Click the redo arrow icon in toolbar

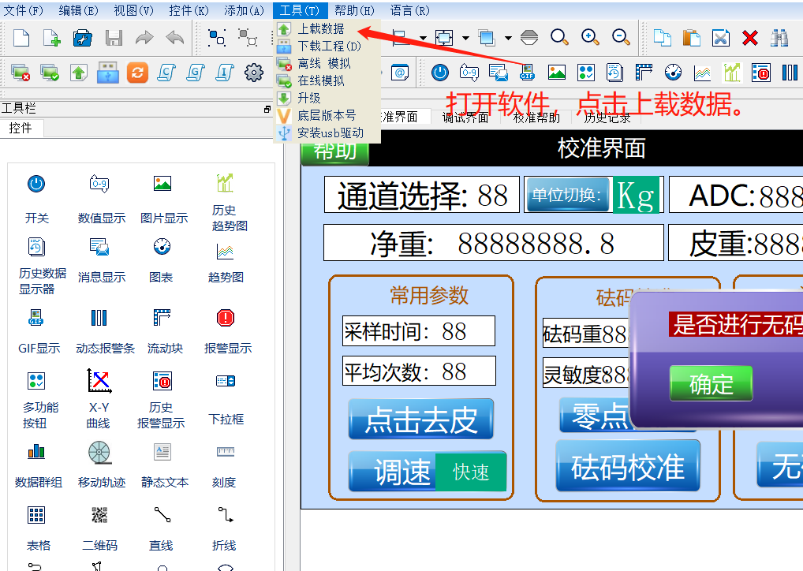tap(144, 37)
